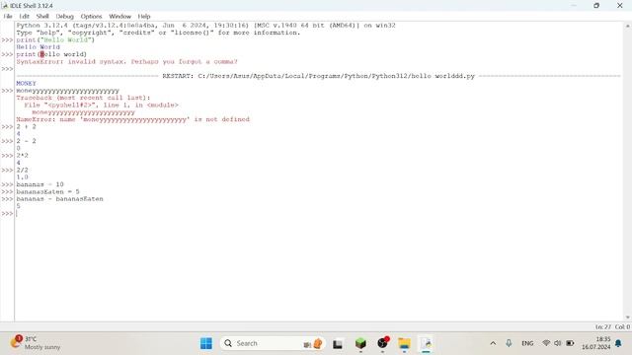Viewport: 632px width, 355px height.
Task: Open the Help menu
Action: pyautogui.click(x=144, y=17)
